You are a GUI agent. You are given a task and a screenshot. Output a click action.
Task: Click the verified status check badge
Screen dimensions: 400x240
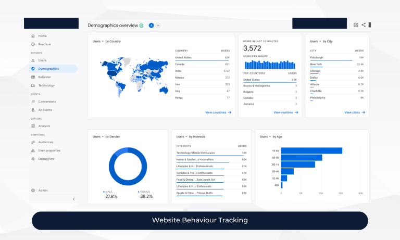[x=141, y=25]
